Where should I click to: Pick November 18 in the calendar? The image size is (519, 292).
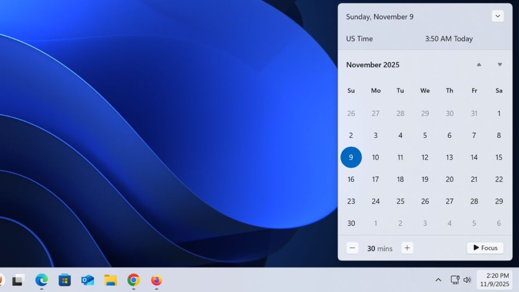point(400,179)
